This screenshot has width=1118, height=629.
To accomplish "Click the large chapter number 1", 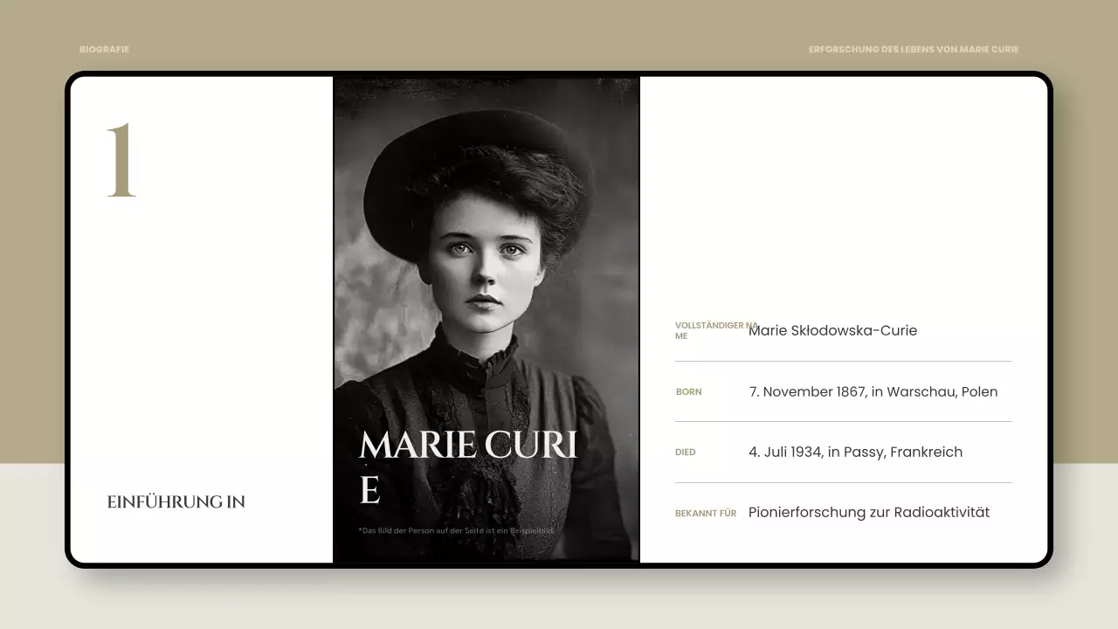I will coord(122,162).
